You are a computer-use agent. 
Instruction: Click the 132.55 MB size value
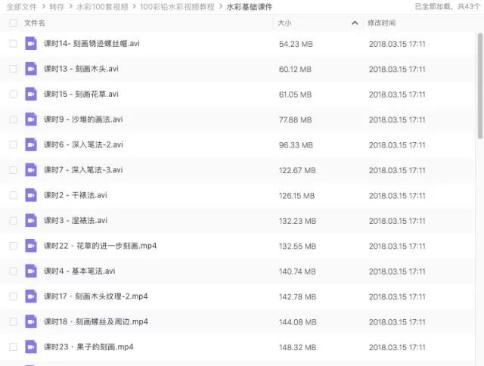[298, 247]
